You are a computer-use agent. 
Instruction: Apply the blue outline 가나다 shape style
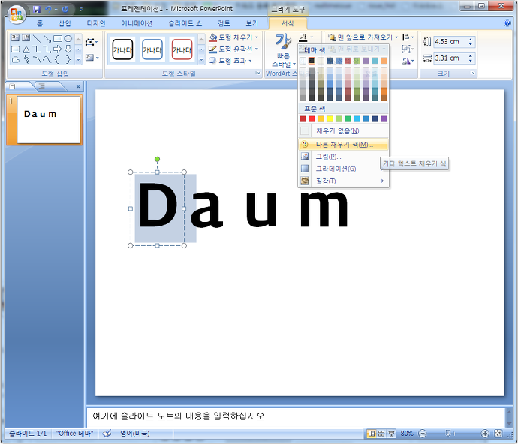pyautogui.click(x=152, y=49)
